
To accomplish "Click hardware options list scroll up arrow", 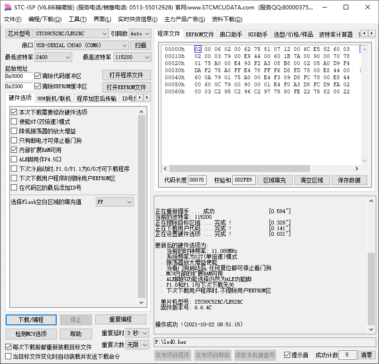I will 142,112.
